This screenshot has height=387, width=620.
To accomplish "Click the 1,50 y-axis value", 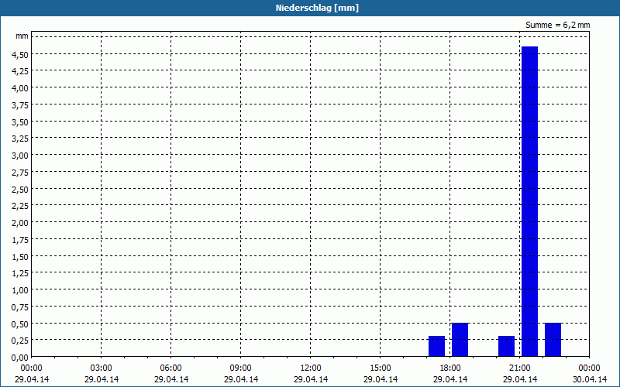I will click(x=20, y=257).
